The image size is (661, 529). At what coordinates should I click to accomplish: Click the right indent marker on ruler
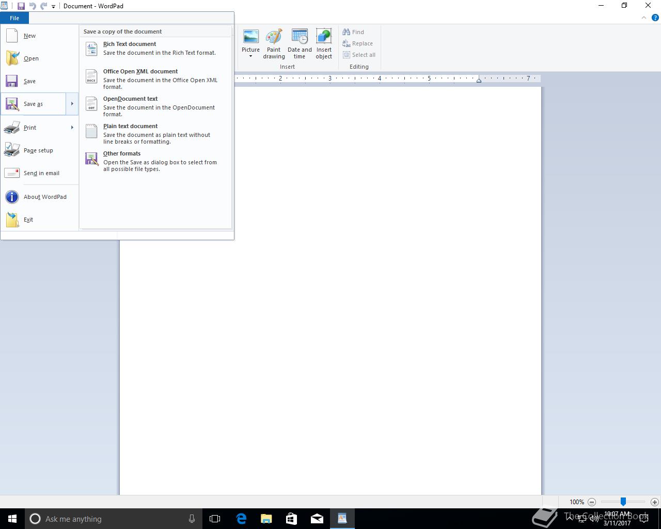click(479, 80)
